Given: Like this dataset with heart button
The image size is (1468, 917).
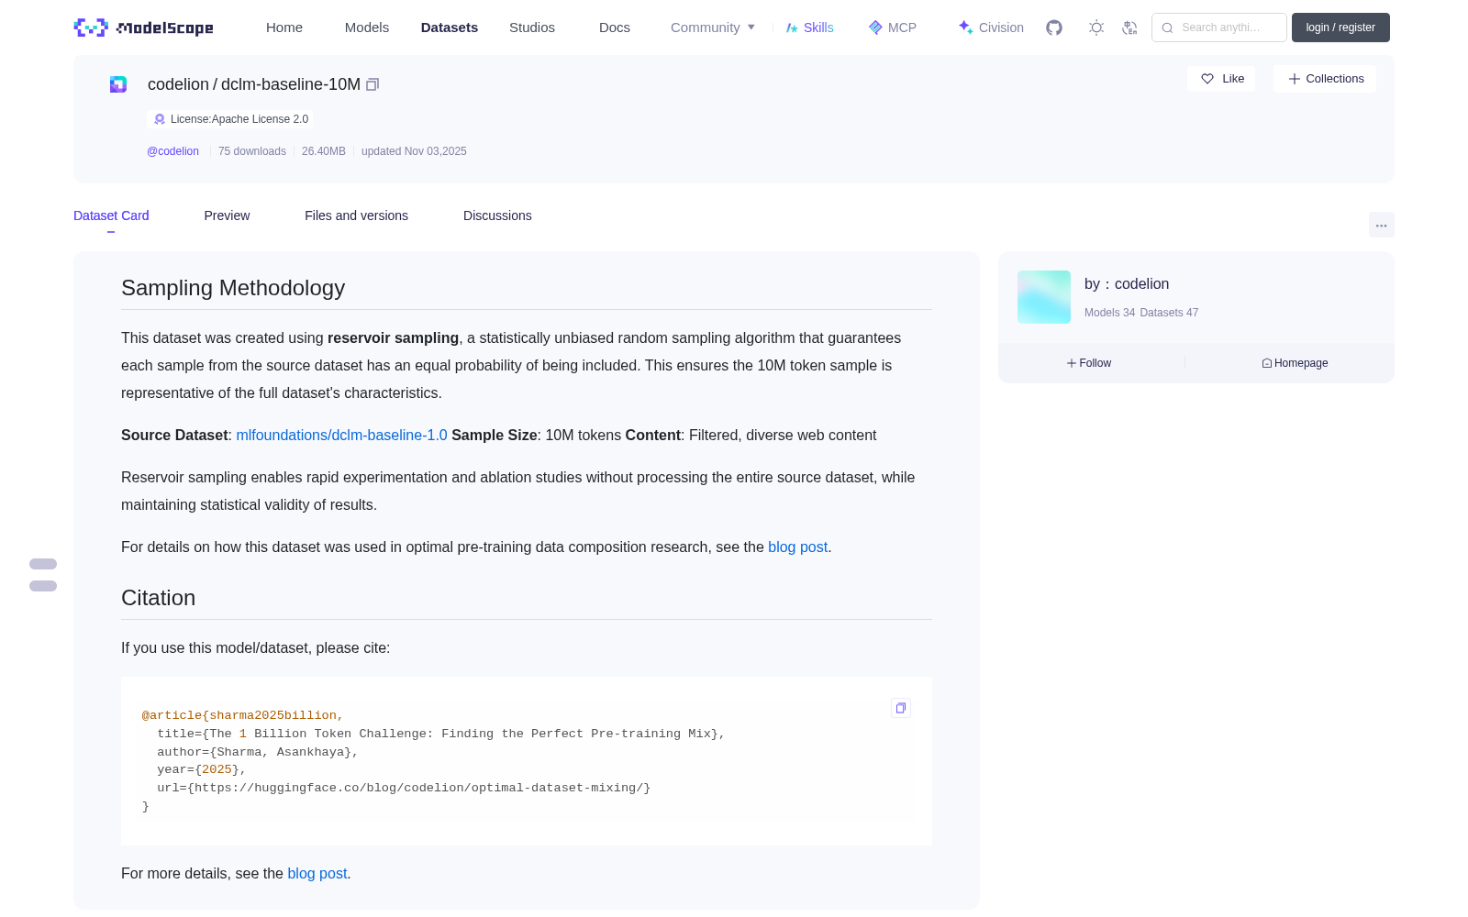Looking at the screenshot, I should (x=1221, y=79).
